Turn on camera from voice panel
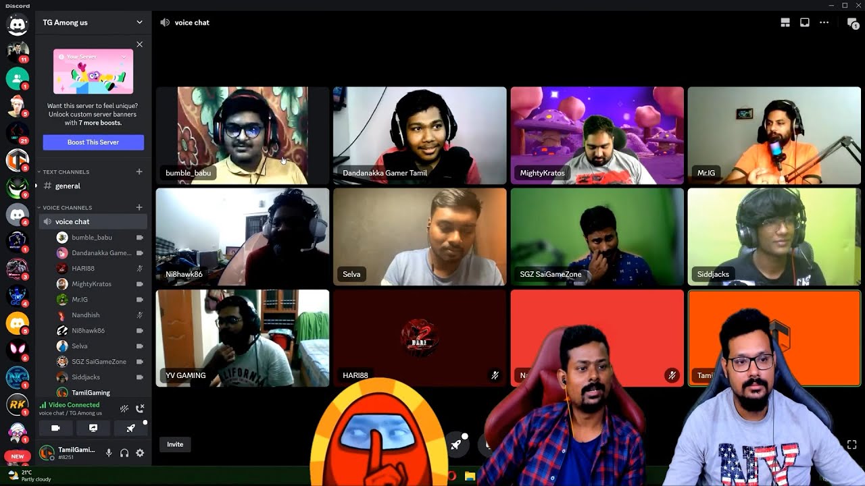 point(55,428)
